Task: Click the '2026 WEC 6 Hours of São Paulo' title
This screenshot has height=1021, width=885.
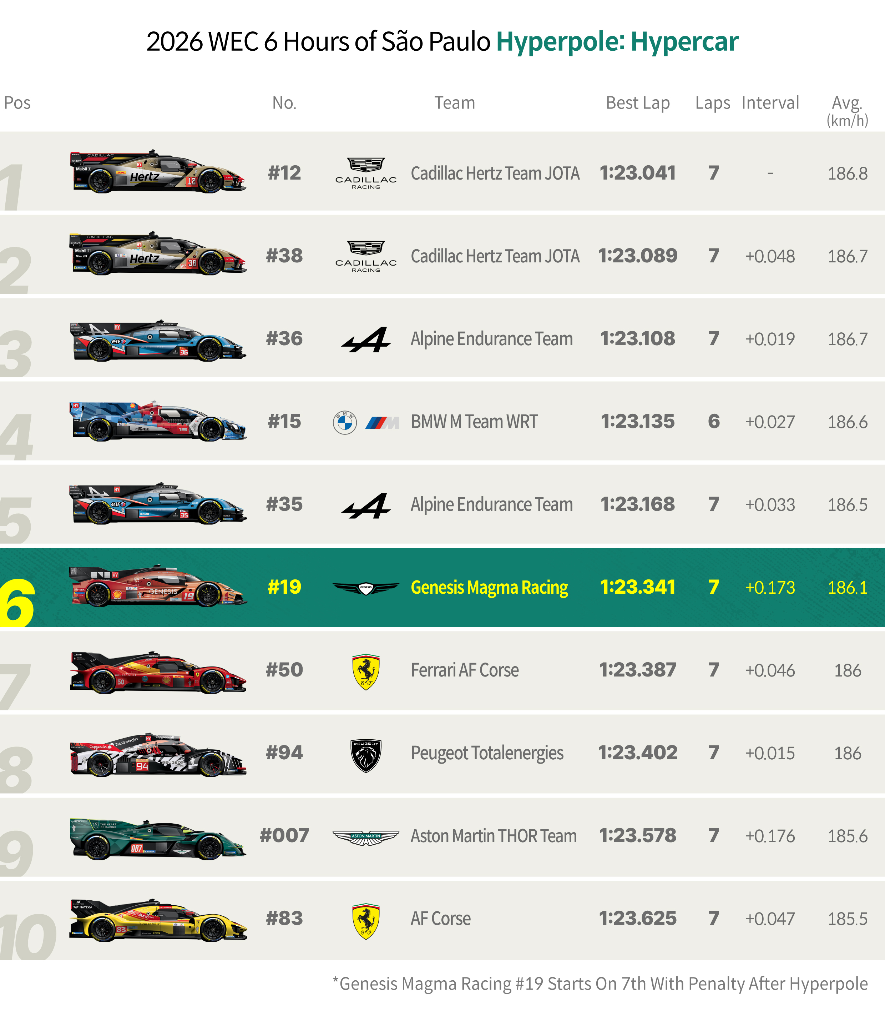Action: pos(319,41)
